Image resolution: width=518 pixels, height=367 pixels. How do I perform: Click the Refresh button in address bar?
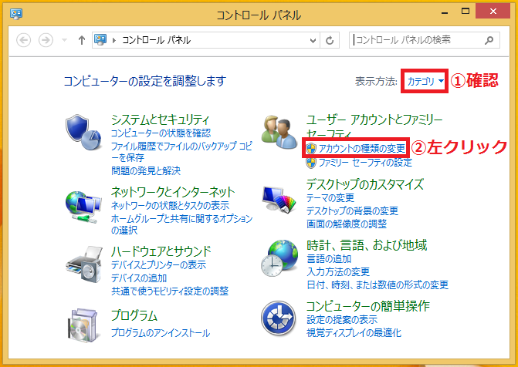[x=330, y=40]
